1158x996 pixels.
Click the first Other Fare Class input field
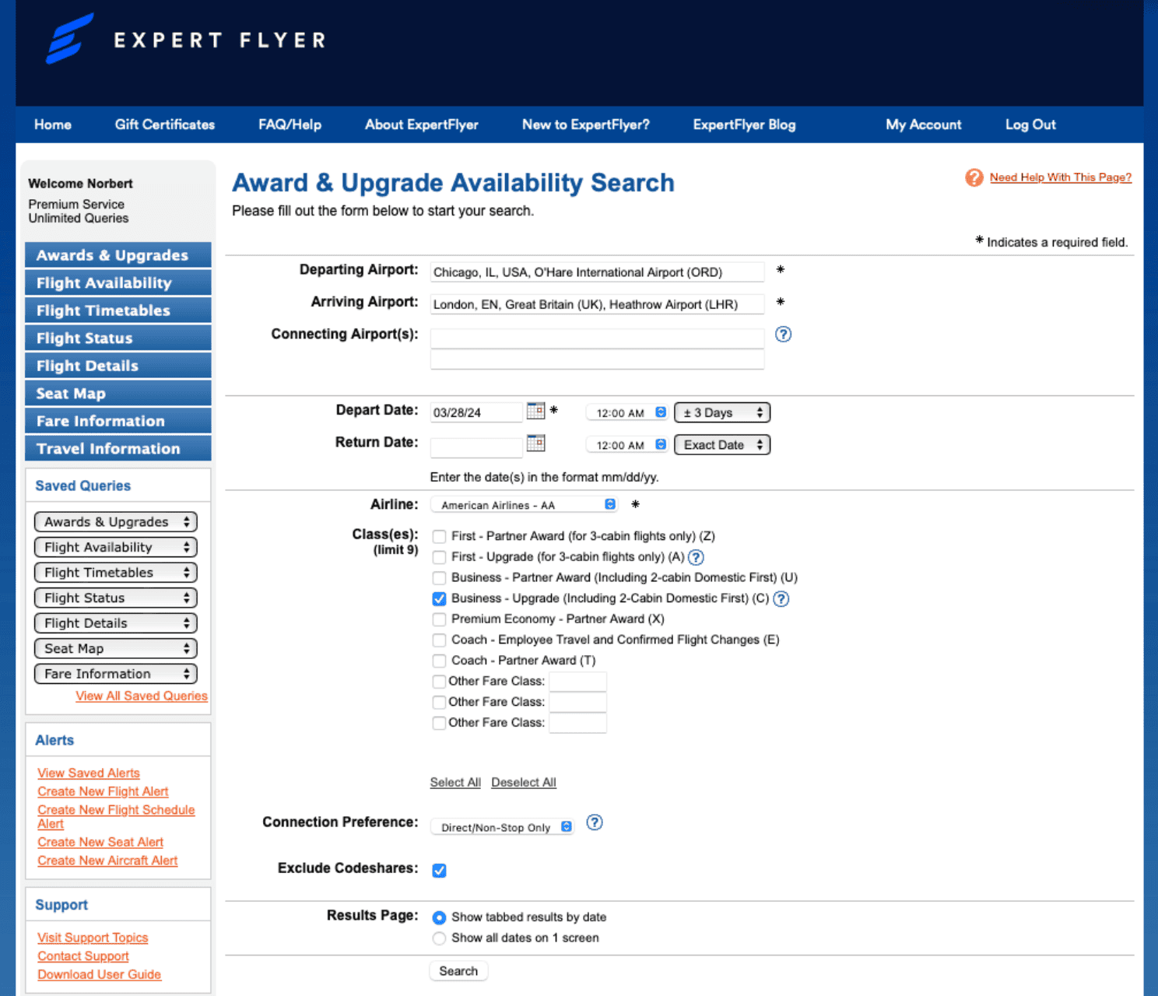pyautogui.click(x=577, y=681)
